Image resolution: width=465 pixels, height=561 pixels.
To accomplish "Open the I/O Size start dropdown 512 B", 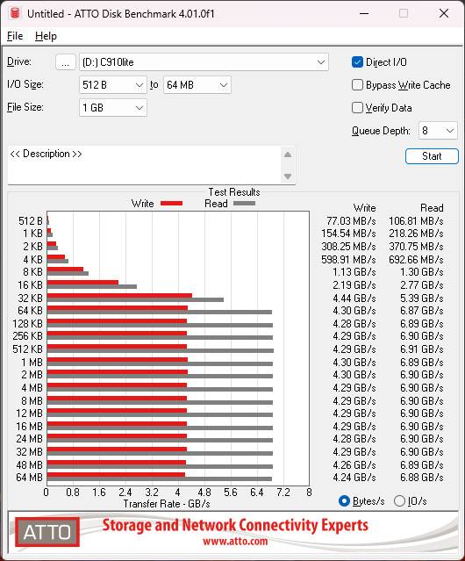I will pos(112,85).
